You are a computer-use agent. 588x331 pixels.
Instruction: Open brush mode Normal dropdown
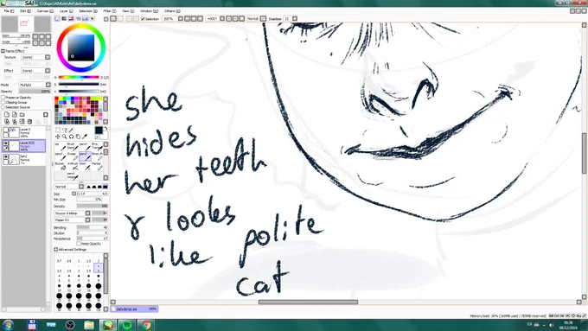pyautogui.click(x=81, y=187)
